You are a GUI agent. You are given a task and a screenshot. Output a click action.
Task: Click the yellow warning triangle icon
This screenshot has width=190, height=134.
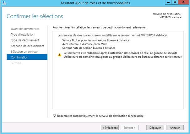(59, 54)
